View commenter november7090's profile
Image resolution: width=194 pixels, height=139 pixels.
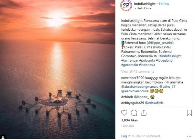coord(133,78)
